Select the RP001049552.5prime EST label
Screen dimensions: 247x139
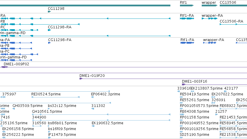point(199,123)
